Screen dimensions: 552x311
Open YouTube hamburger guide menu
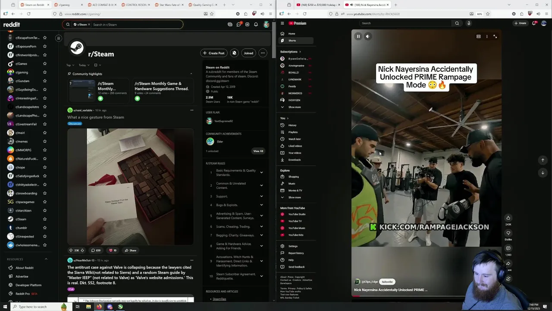(x=282, y=23)
